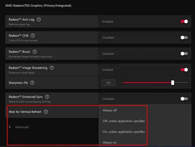Select "Always off" vertical refresh option
This screenshot has height=147, width=195.
pyautogui.click(x=110, y=111)
